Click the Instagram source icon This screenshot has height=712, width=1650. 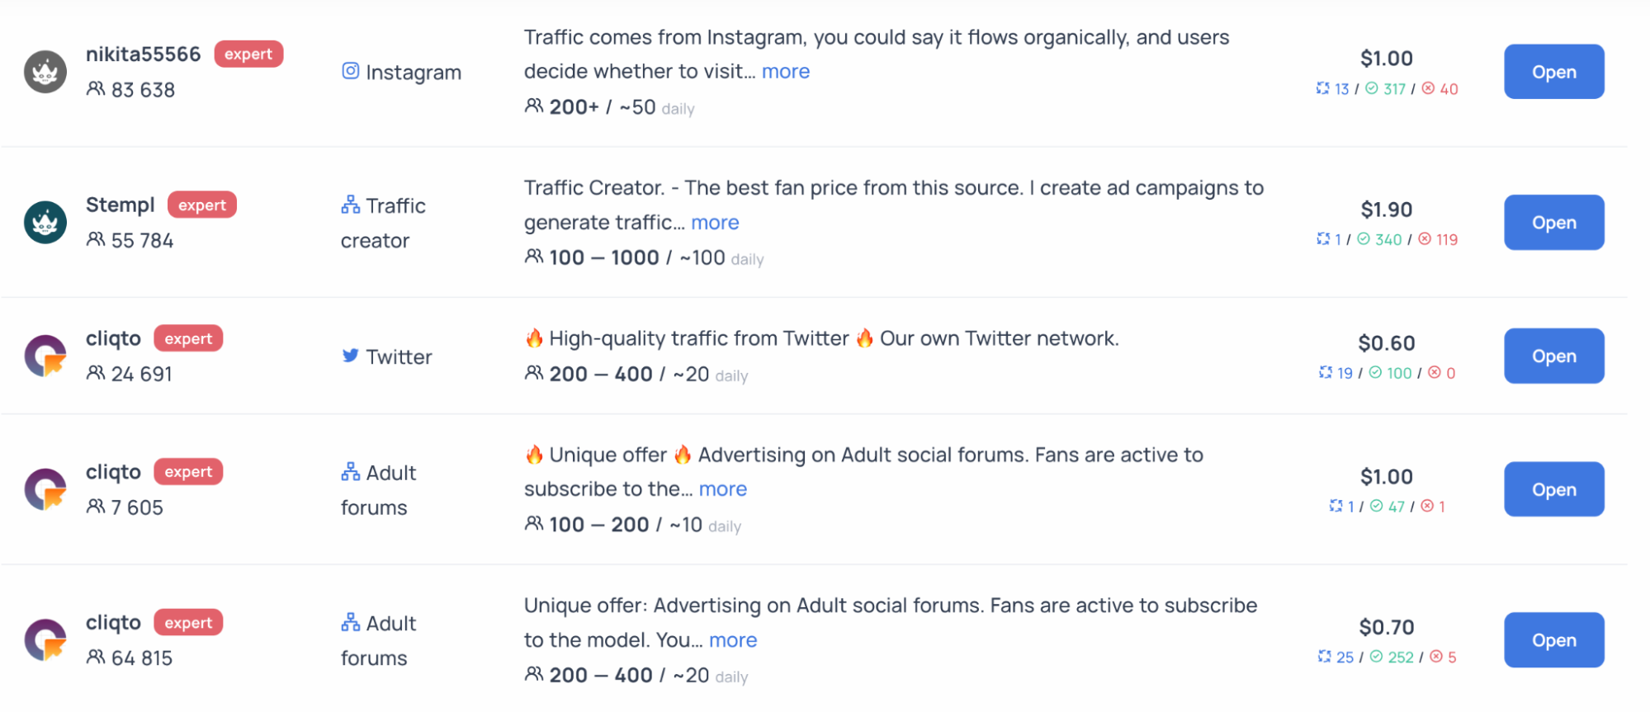click(351, 72)
